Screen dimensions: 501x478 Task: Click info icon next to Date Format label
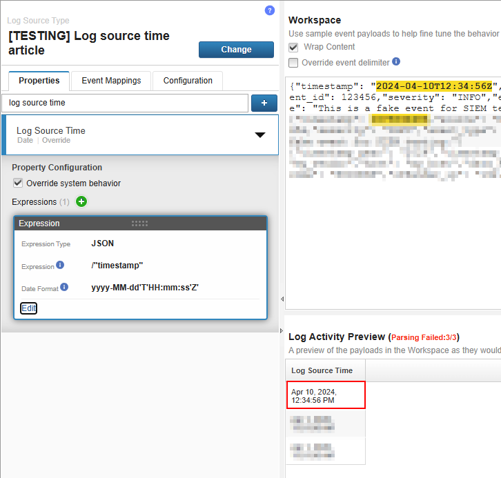(64, 287)
